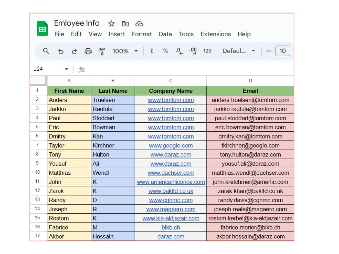Open the www.dachser.com link
The image size is (339, 254).
tap(171, 173)
